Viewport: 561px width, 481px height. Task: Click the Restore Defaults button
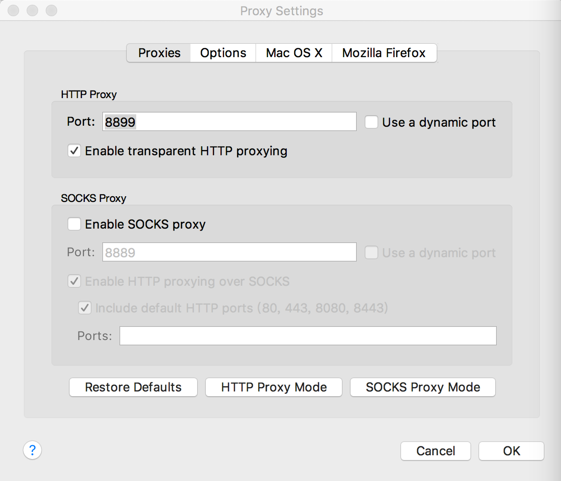pos(133,387)
